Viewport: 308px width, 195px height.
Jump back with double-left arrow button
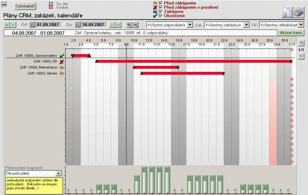7,25
